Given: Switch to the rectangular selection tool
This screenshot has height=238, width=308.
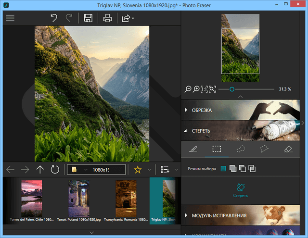Looking at the screenshot, I should click(x=217, y=149).
